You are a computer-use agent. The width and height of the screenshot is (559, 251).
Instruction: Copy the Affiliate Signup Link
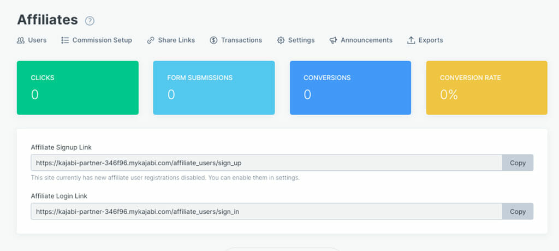(518, 163)
